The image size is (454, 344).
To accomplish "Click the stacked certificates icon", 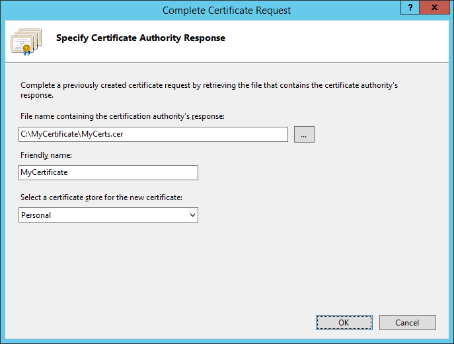I will click(x=26, y=42).
